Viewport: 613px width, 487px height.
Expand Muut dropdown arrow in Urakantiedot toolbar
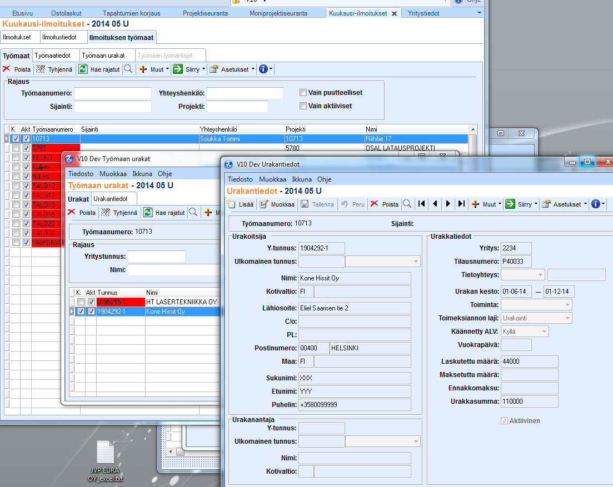[500, 203]
